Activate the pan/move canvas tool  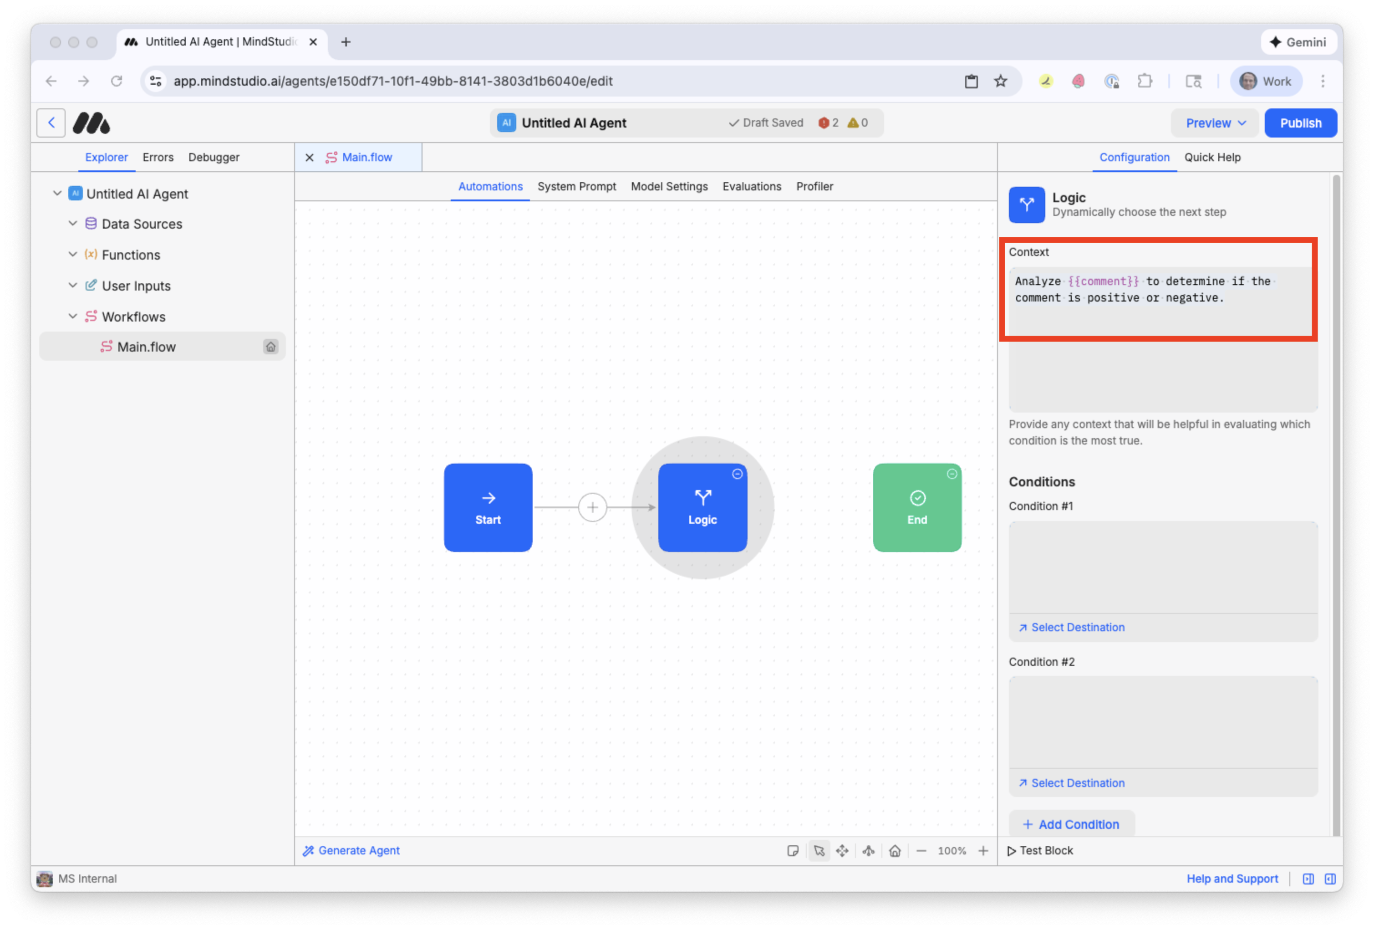point(843,851)
